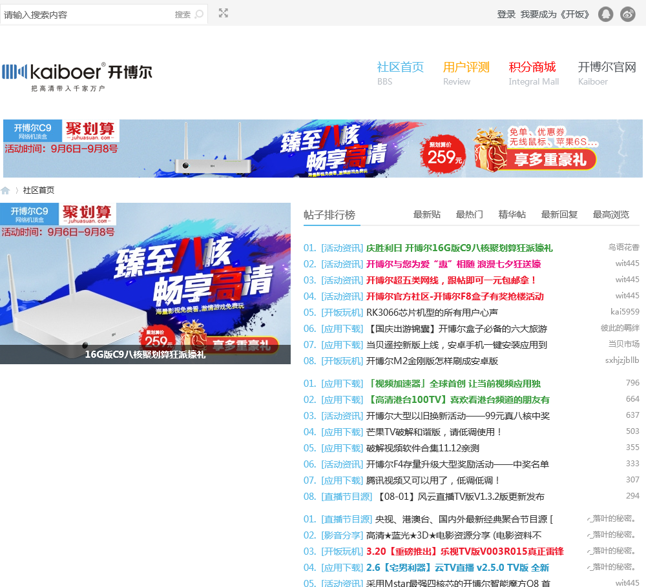This screenshot has height=587, width=646.
Task: Click the 社区首页 breadcrumb link
Action: click(x=38, y=191)
